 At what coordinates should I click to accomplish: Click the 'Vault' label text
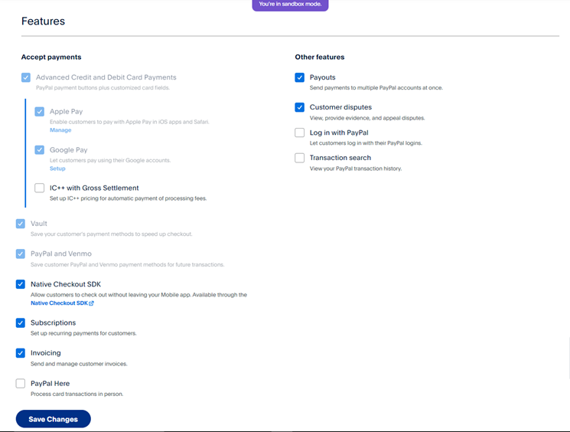pos(39,224)
